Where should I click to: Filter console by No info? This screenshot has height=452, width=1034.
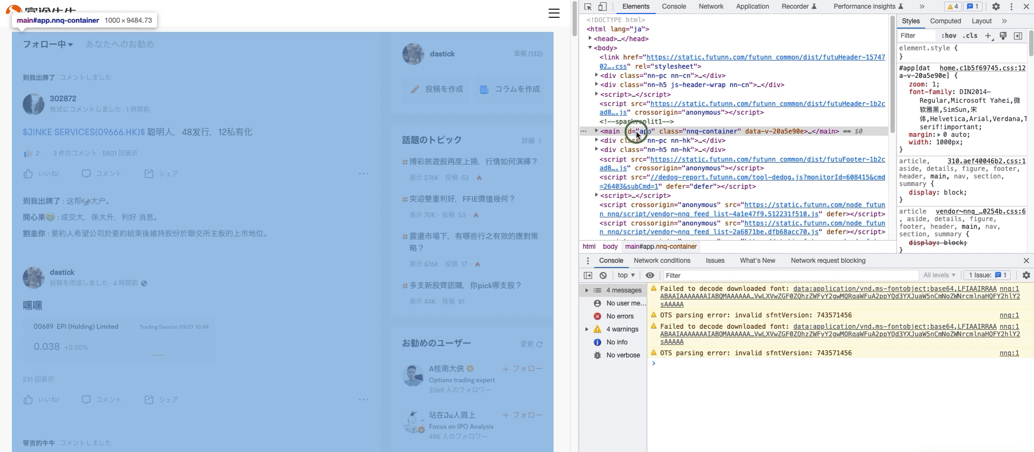[x=616, y=342]
